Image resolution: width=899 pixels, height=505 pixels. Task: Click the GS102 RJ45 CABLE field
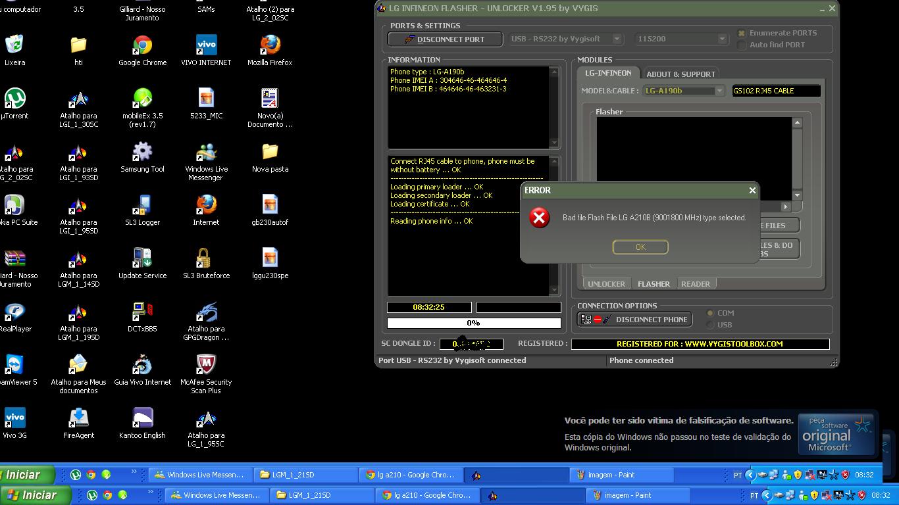pyautogui.click(x=776, y=91)
